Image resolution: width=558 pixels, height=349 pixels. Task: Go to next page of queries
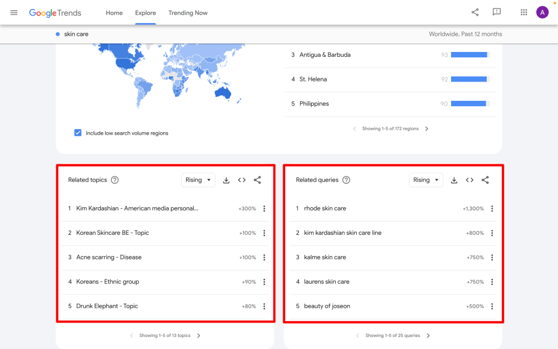pos(428,336)
